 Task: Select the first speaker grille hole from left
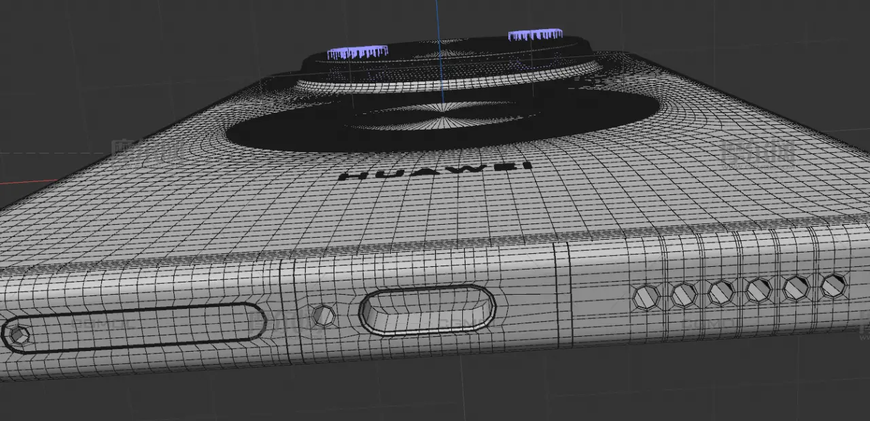point(646,297)
